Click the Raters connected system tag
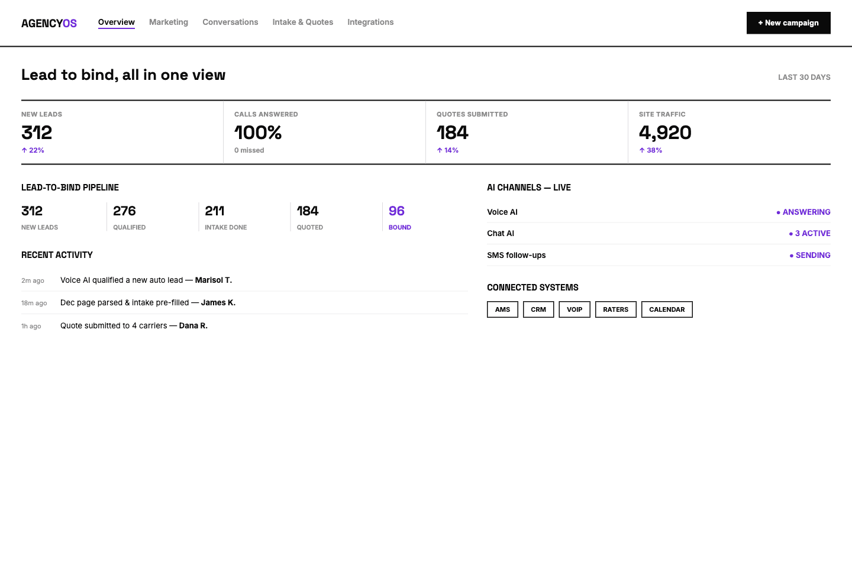Image resolution: width=852 pixels, height=568 pixels. [616, 309]
